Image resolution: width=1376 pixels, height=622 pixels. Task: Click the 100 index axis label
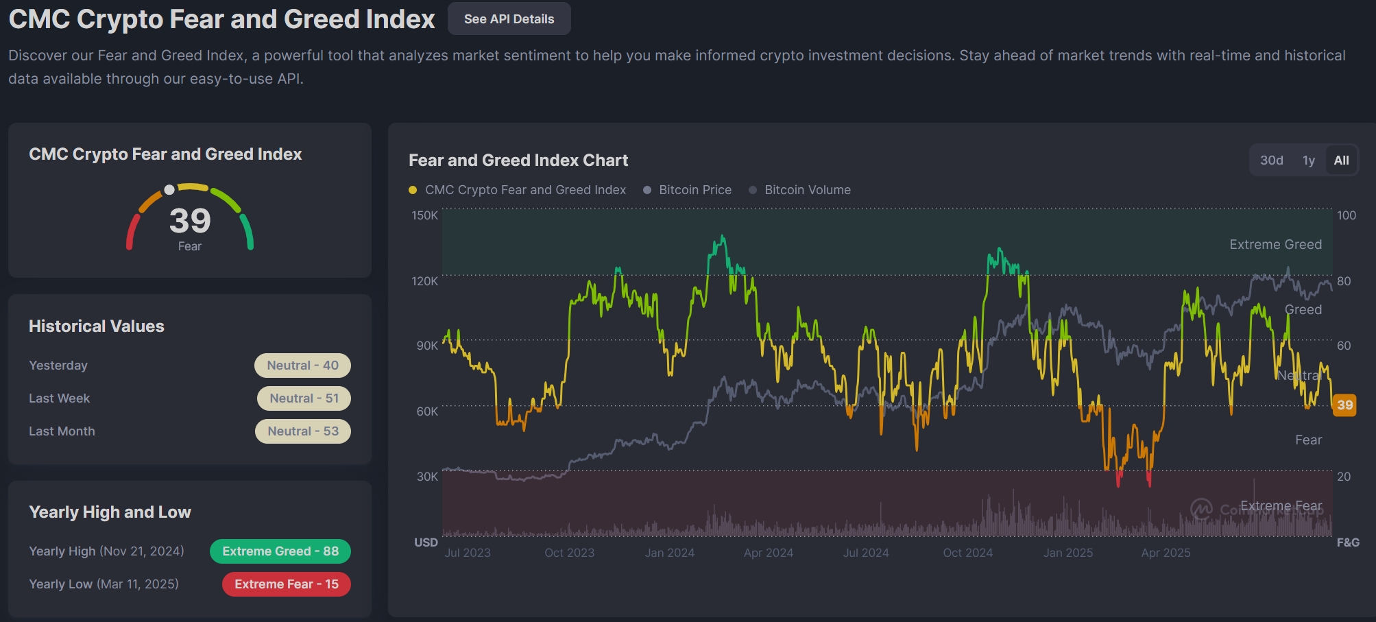click(x=1347, y=215)
